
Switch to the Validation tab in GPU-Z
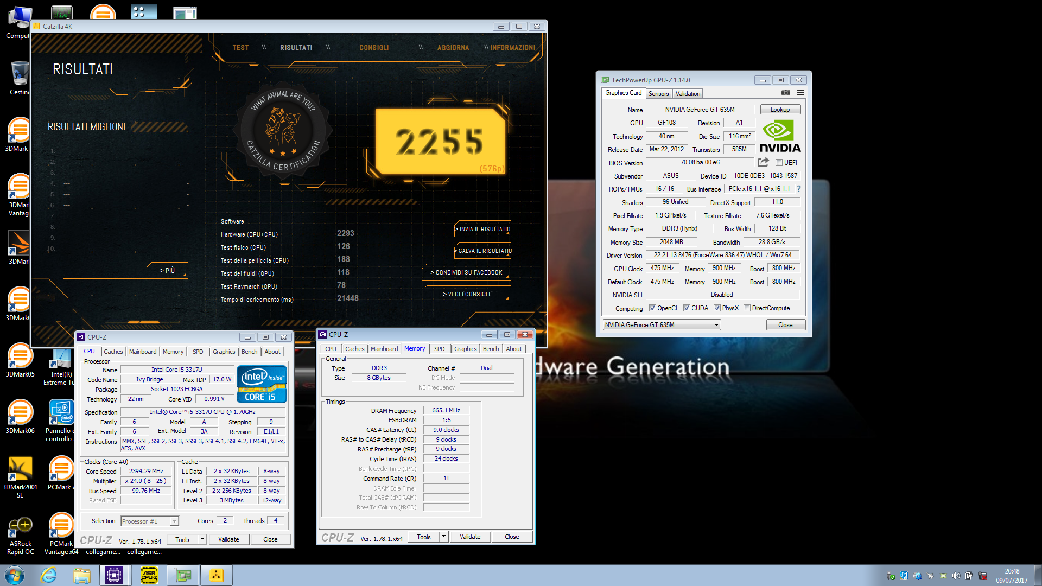(x=688, y=94)
